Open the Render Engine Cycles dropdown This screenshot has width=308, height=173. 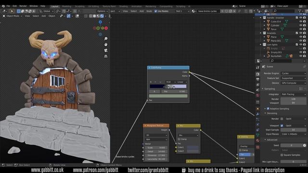(293, 74)
